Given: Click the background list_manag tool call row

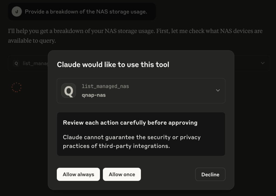Looking at the screenshot, I should coord(139,63).
